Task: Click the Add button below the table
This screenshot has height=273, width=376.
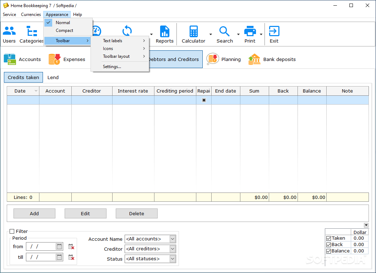Action: [x=34, y=213]
